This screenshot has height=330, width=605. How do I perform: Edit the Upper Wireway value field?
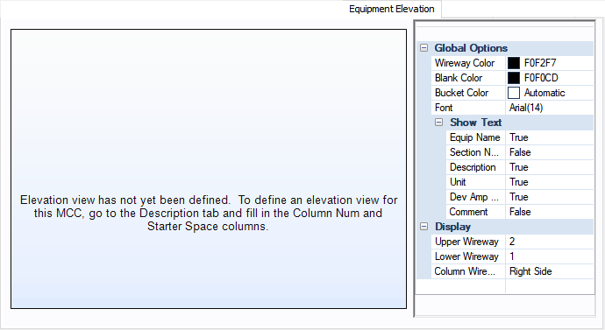point(550,242)
